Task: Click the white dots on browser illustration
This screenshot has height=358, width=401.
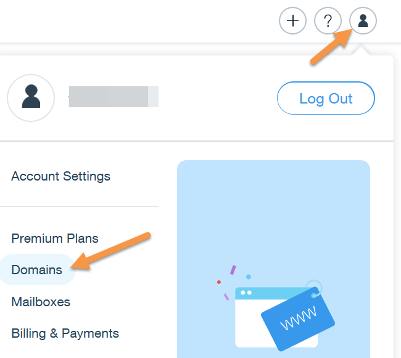Action: (247, 292)
